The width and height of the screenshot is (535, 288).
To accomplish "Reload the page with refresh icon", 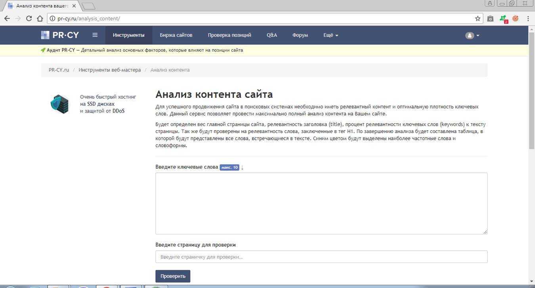I will pos(29,18).
